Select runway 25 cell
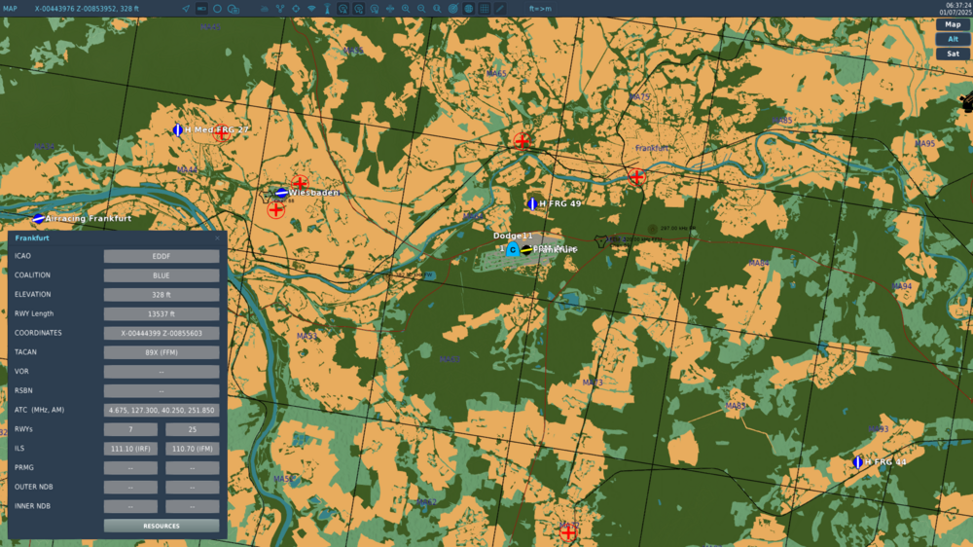Image resolution: width=973 pixels, height=547 pixels. 193,429
